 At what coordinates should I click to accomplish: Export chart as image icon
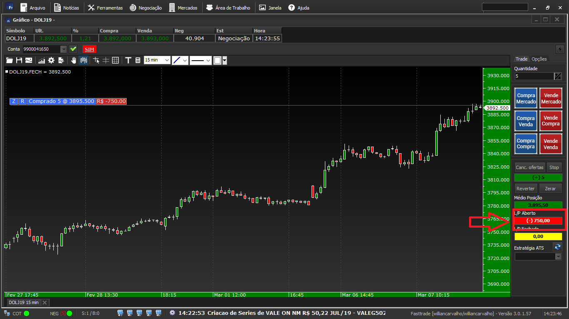pos(29,60)
